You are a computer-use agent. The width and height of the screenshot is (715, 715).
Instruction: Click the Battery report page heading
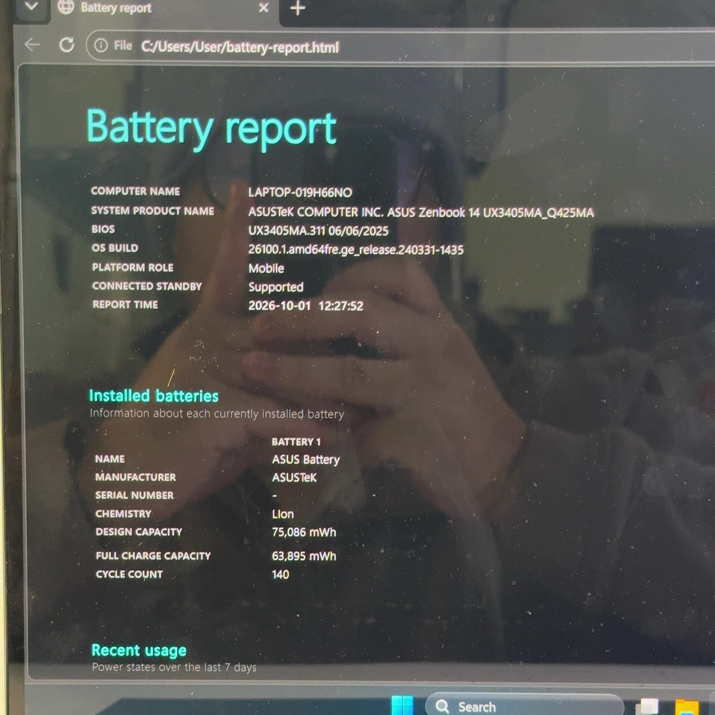(212, 128)
